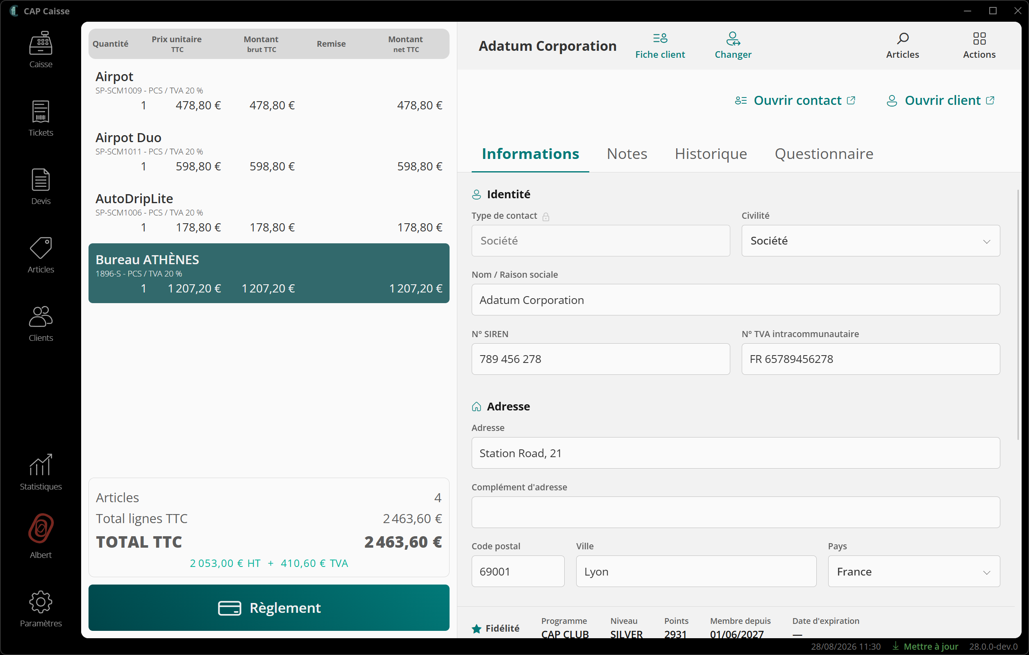This screenshot has height=655, width=1029.
Task: Select the Airpot line item
Action: tap(269, 91)
